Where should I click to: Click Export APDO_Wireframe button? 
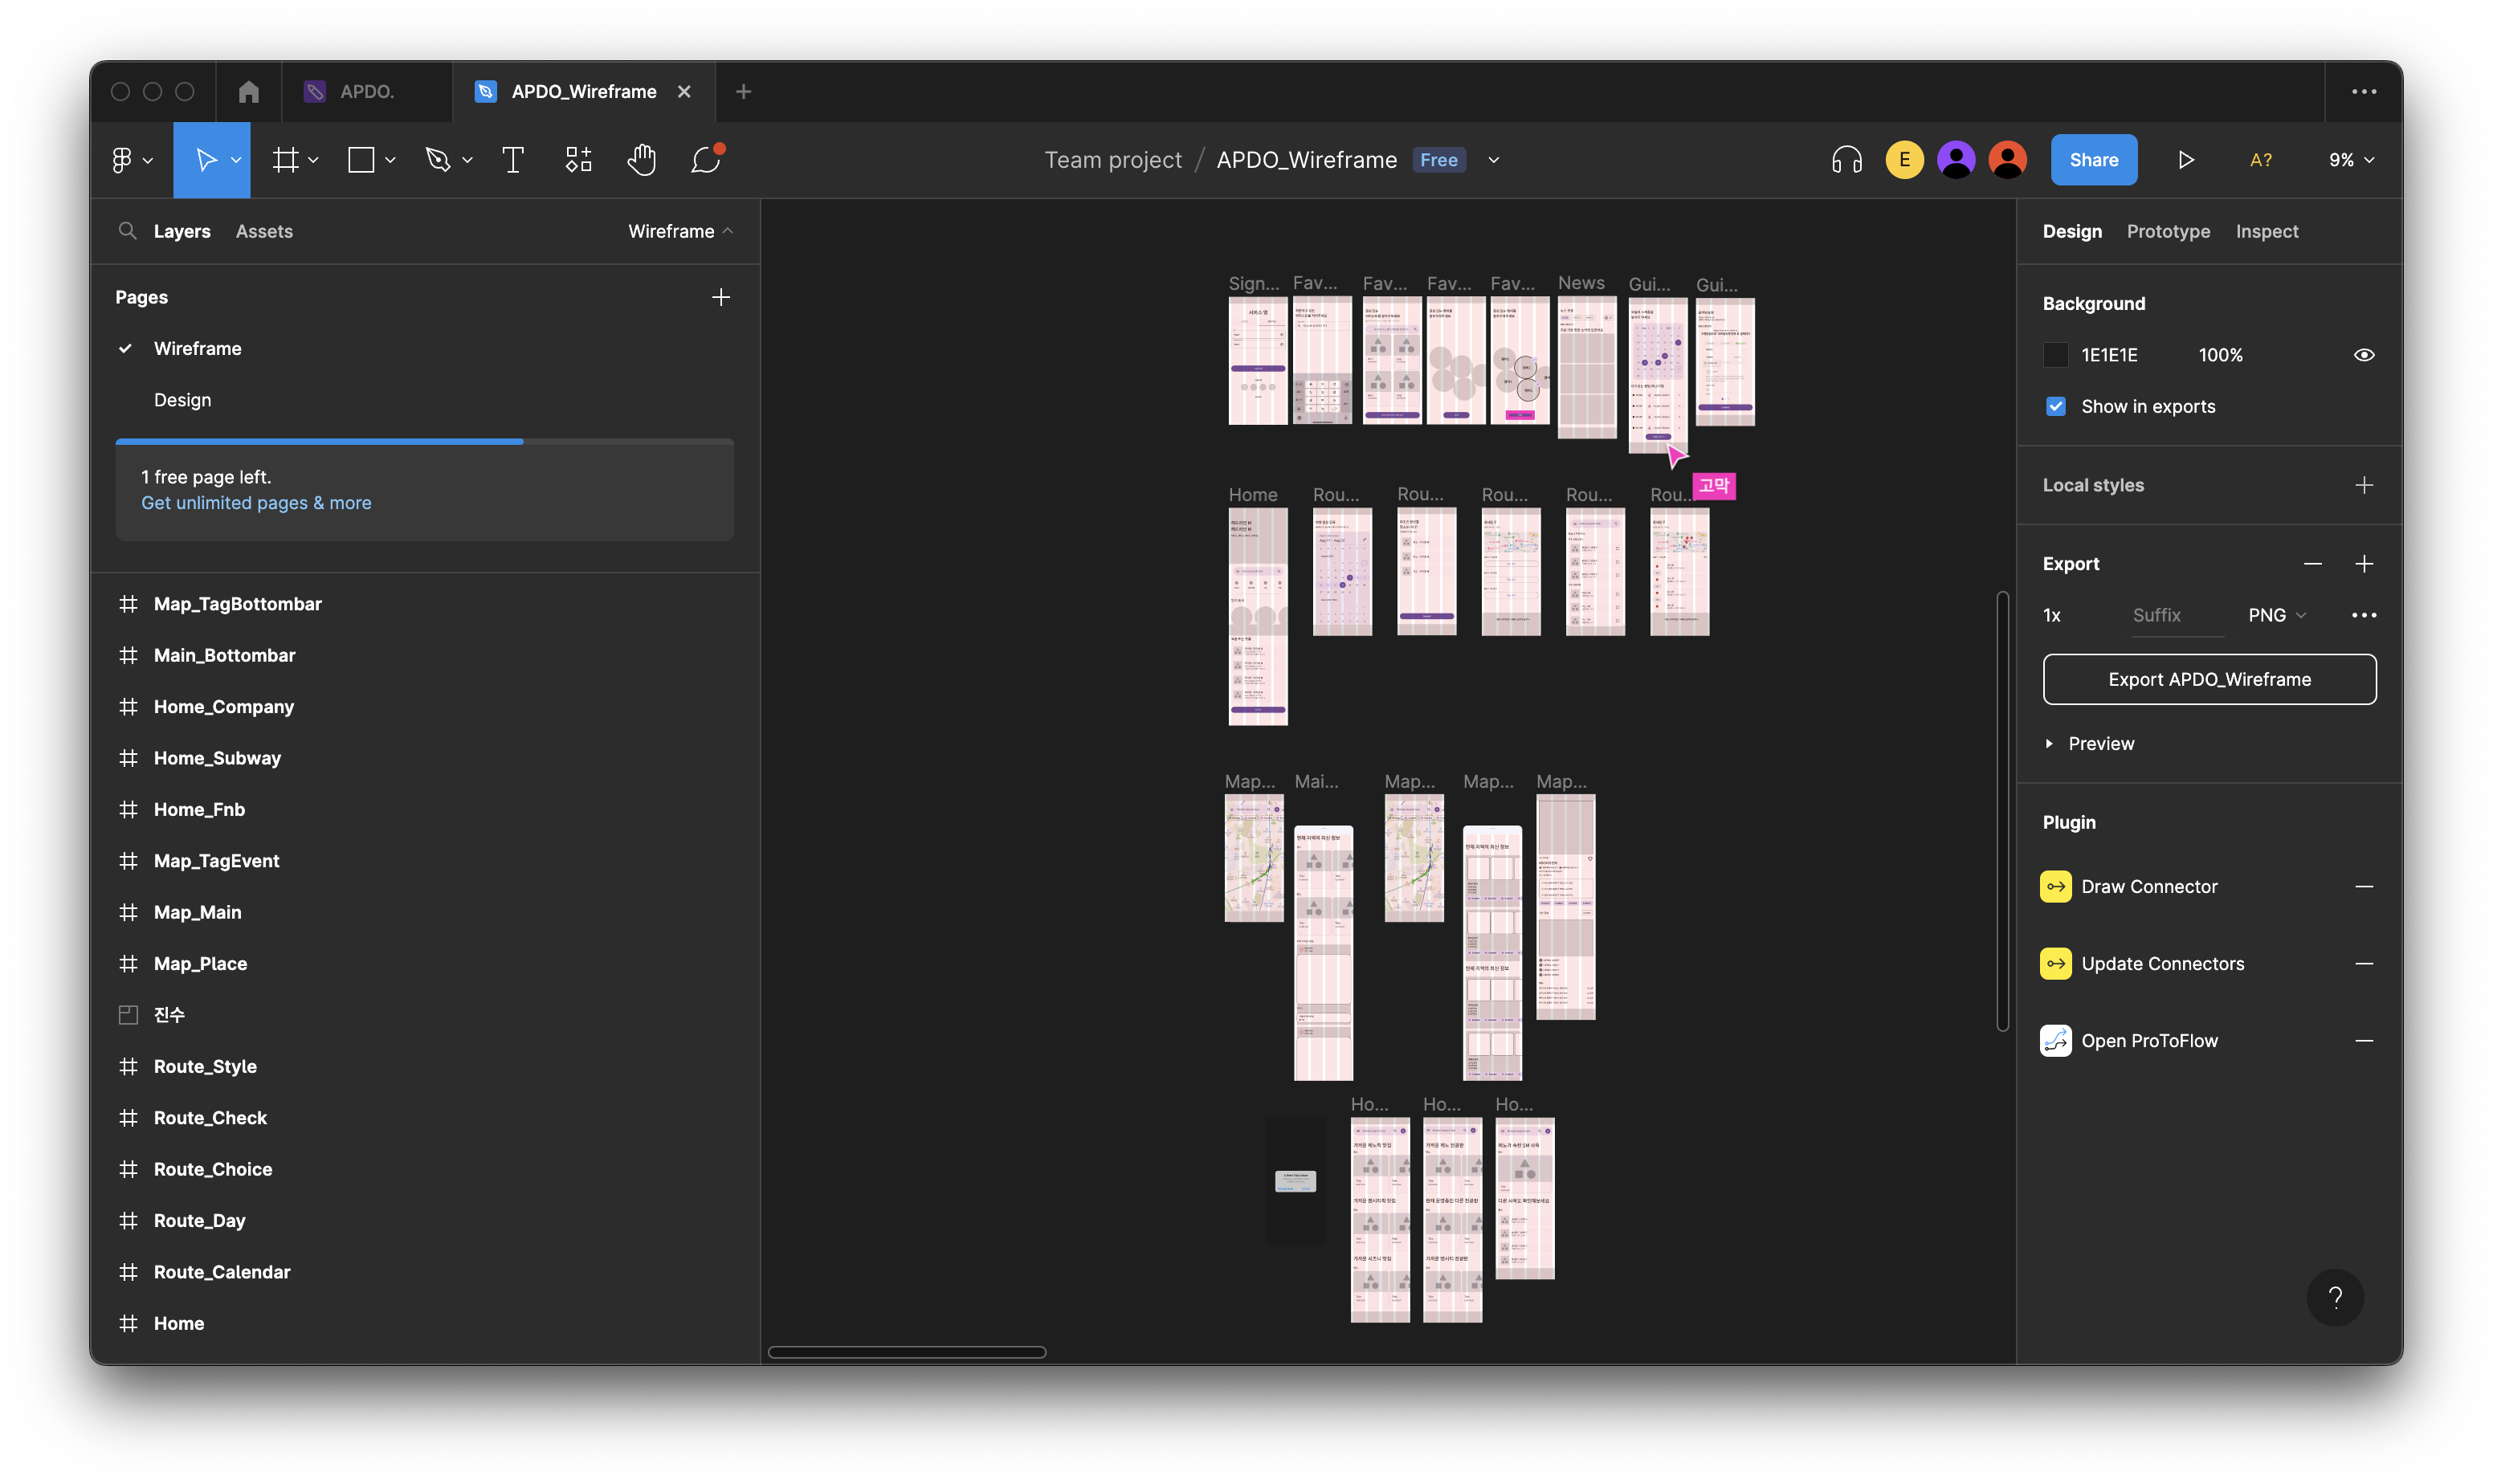coord(2209,680)
